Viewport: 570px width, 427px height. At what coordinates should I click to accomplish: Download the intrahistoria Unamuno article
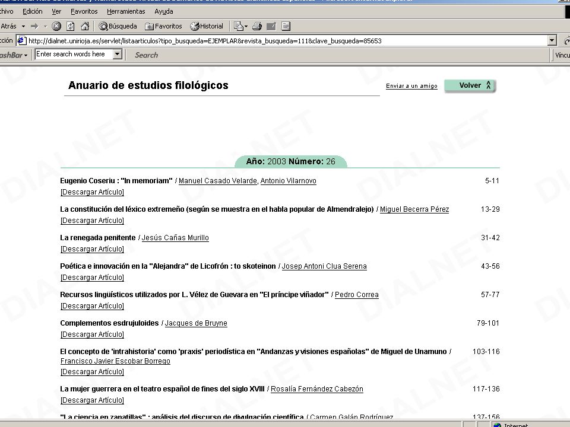click(93, 372)
